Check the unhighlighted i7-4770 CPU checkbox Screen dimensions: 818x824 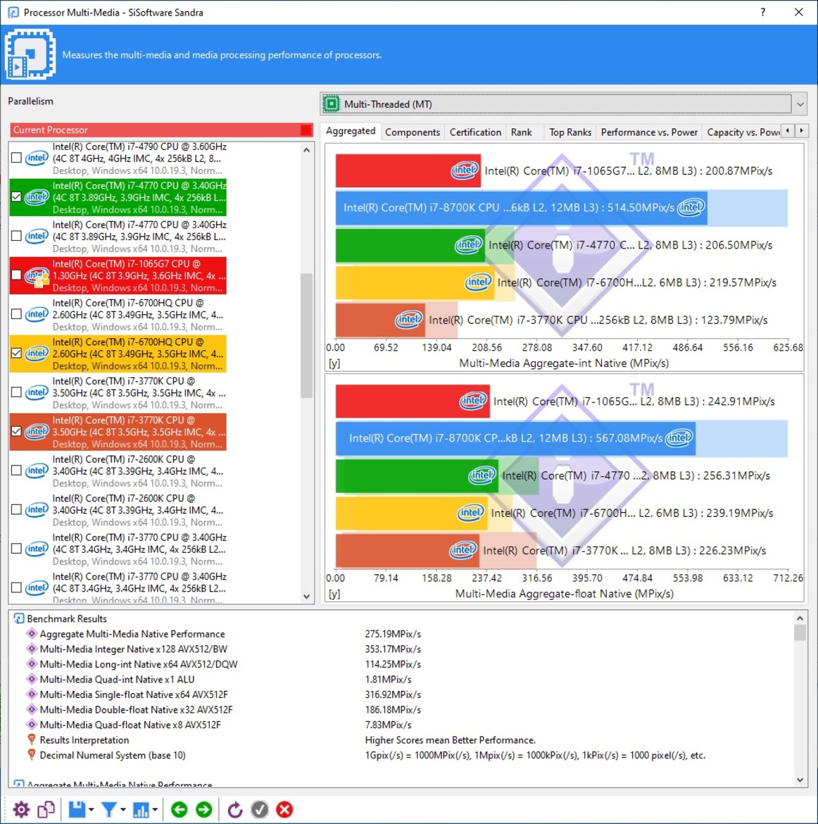[16, 236]
